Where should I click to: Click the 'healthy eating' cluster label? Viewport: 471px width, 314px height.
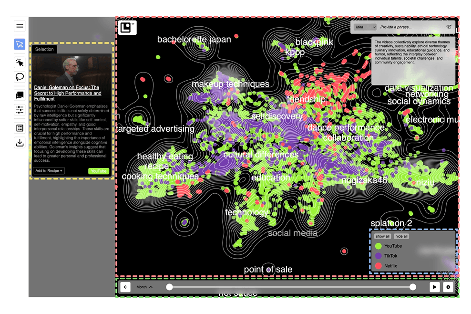click(x=165, y=157)
